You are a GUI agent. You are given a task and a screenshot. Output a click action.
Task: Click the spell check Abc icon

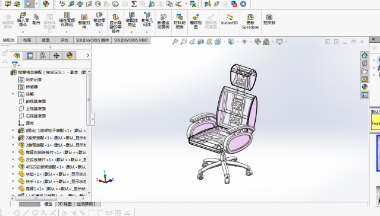click(x=62, y=4)
